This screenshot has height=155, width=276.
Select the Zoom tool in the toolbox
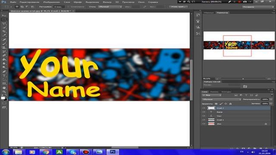[x=4, y=92]
